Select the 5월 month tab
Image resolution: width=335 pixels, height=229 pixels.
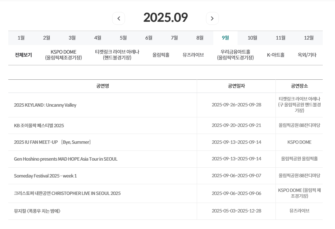[123, 38]
